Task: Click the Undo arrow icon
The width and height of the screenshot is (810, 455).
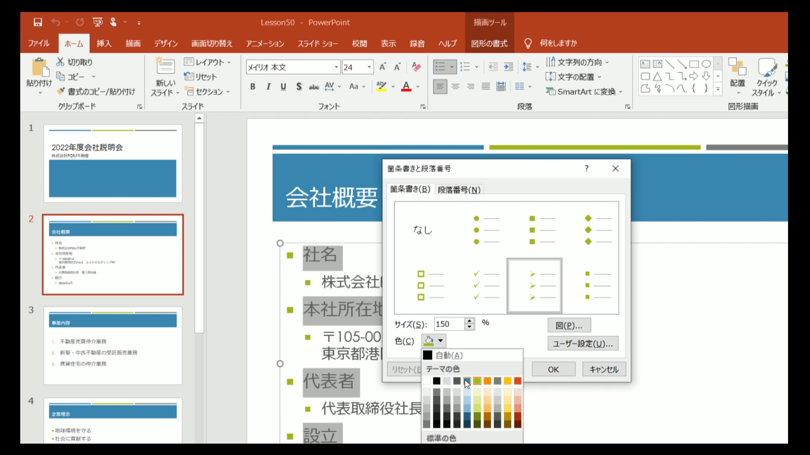Action: [55, 22]
